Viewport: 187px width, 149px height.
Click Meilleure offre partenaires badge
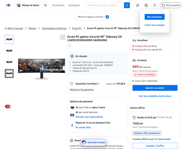tap(147, 133)
